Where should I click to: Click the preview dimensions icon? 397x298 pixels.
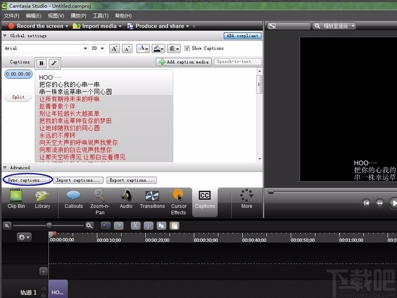click(x=272, y=26)
